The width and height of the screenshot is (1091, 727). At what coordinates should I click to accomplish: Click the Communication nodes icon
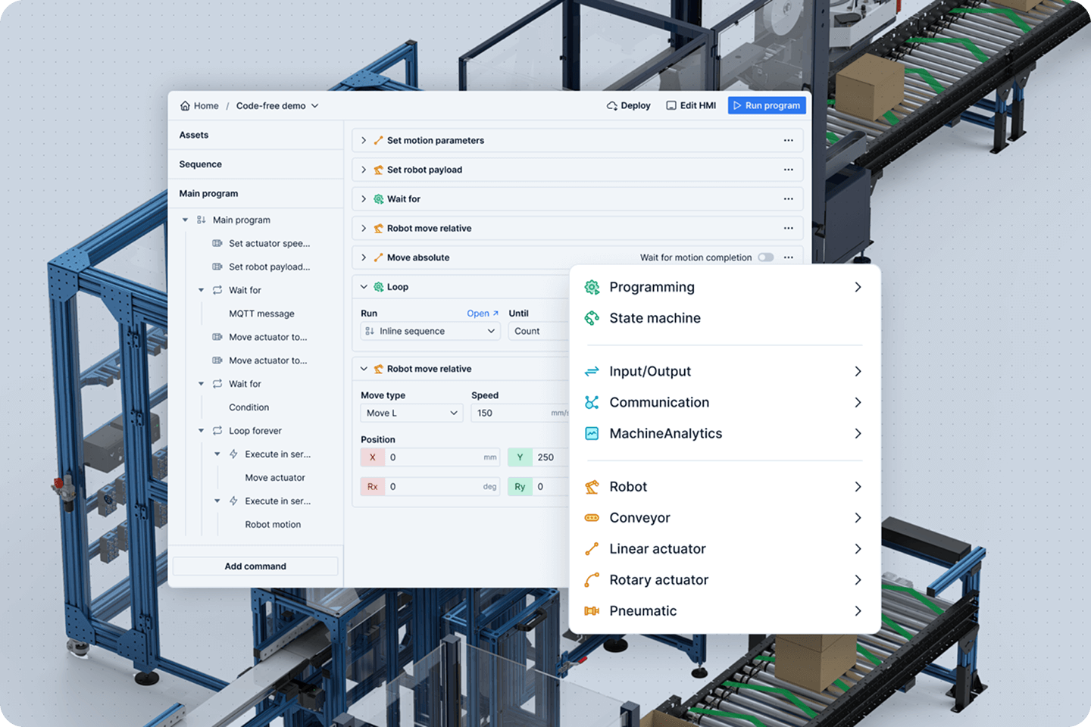click(592, 403)
